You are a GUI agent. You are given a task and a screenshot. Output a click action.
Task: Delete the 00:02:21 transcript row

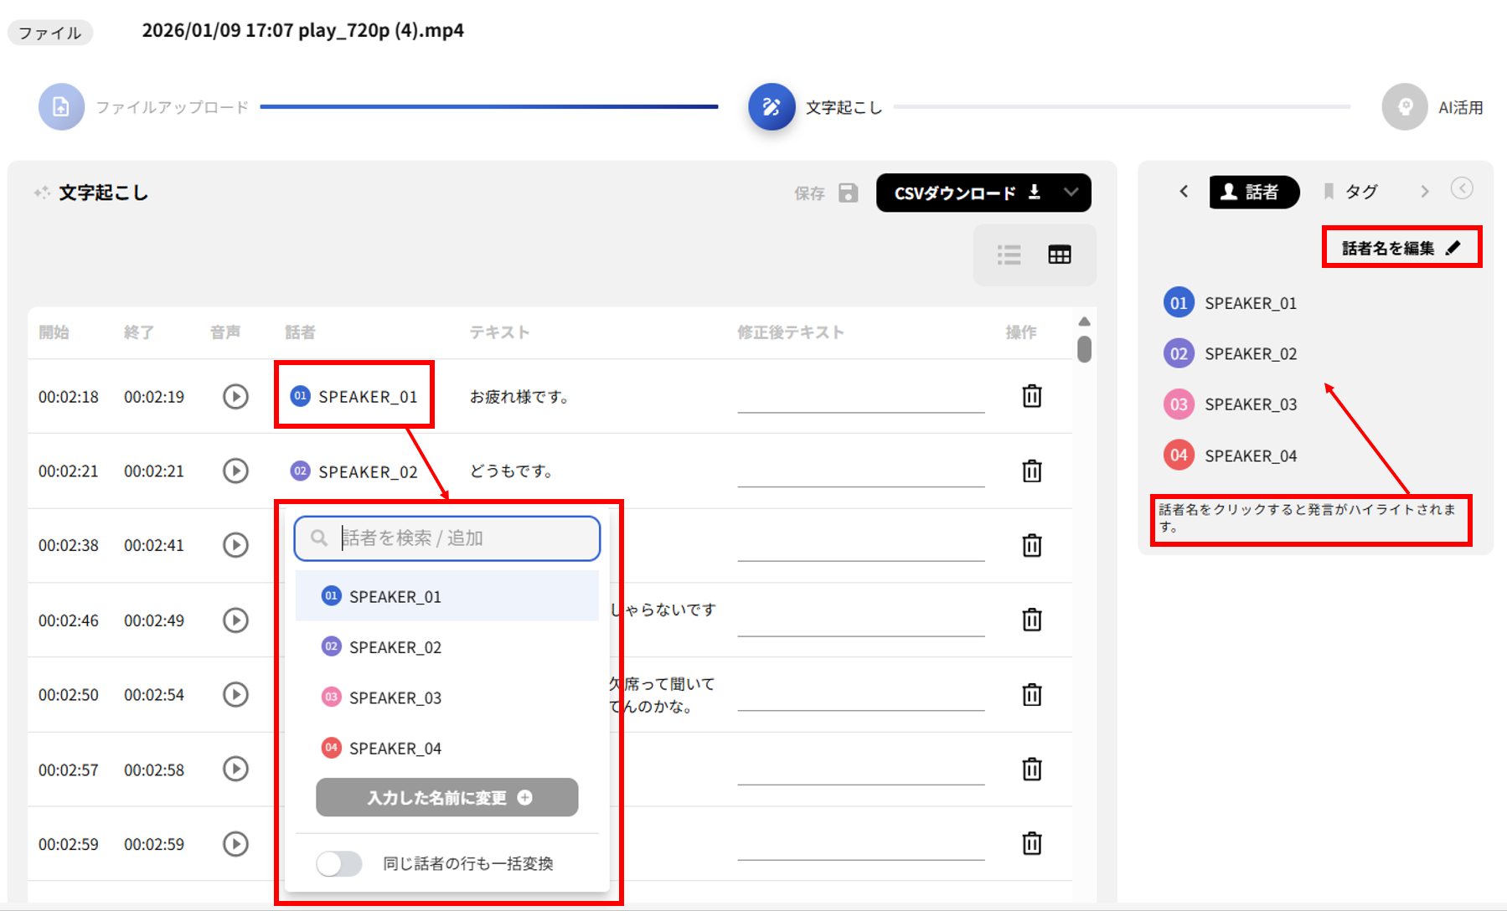click(1031, 471)
